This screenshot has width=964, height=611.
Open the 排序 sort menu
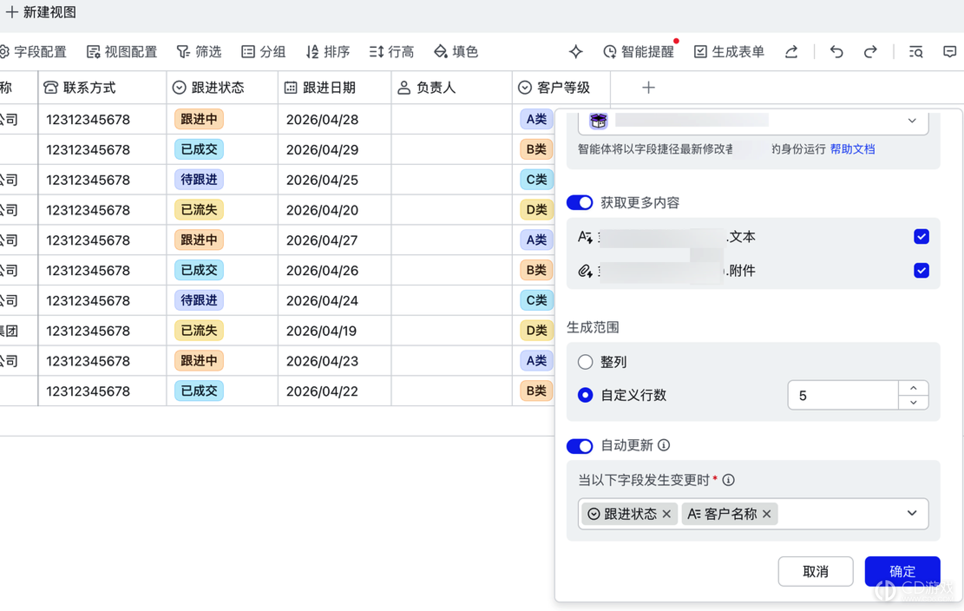[328, 52]
